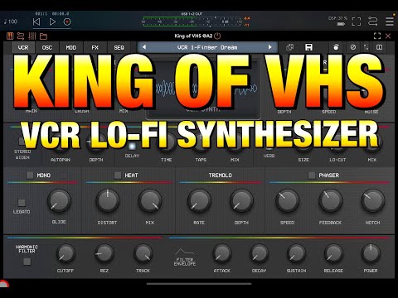
Task: Click the GLIDE knob
Action: click(x=59, y=200)
